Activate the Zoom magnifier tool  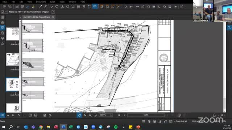(x=90, y=115)
